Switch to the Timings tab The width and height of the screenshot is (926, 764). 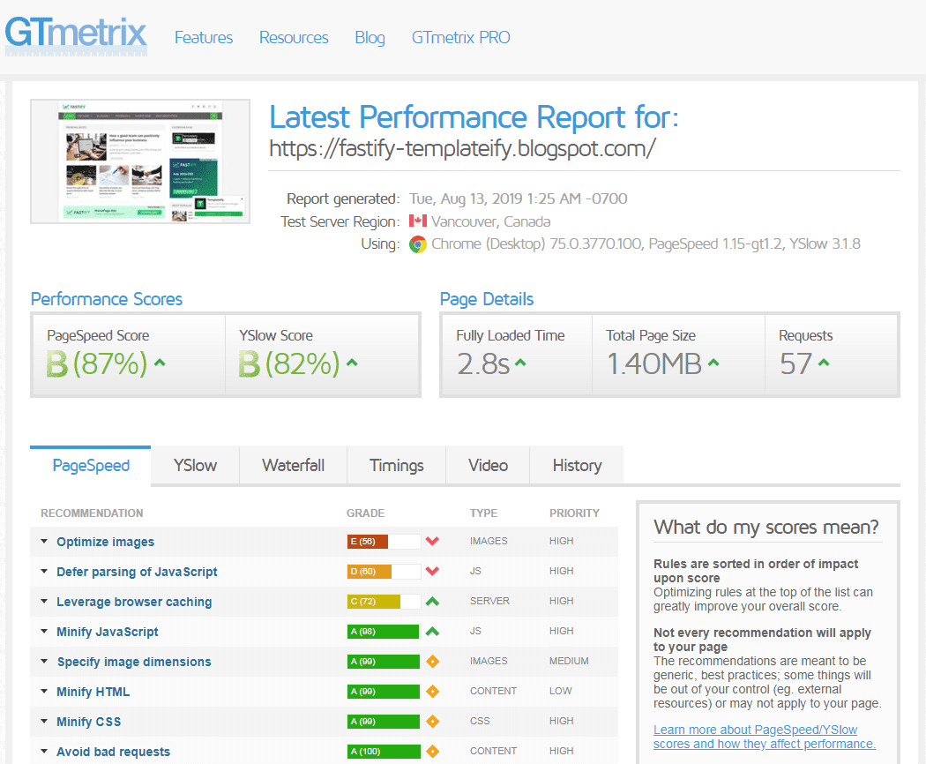click(x=396, y=466)
